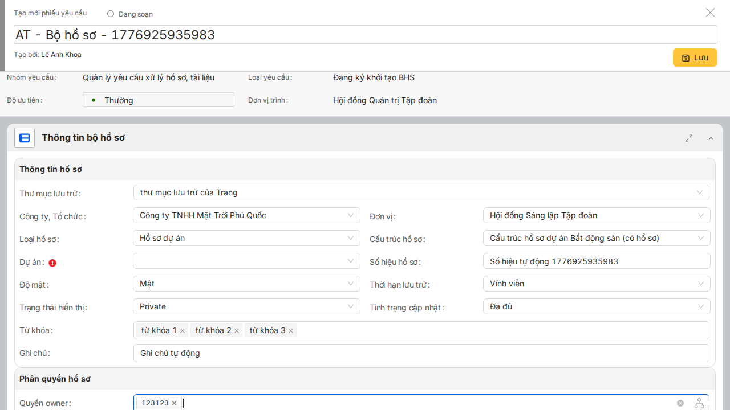Remove the từ khóa 3 tag
The width and height of the screenshot is (730, 410).
[x=291, y=331]
